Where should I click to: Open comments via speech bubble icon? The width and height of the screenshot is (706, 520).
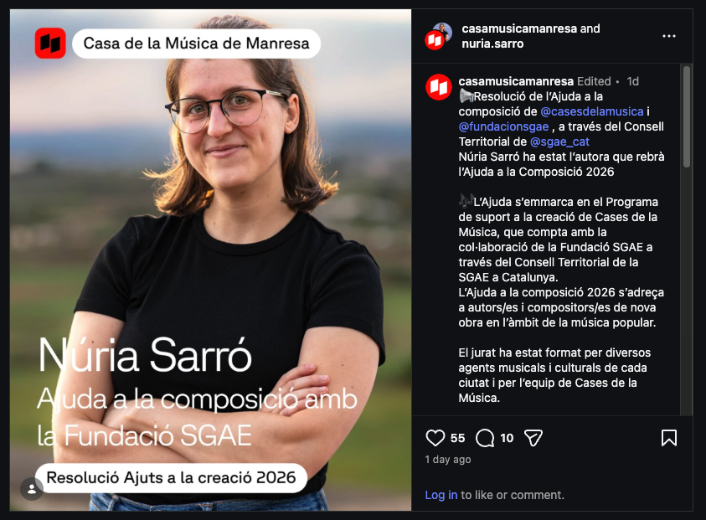coord(485,438)
